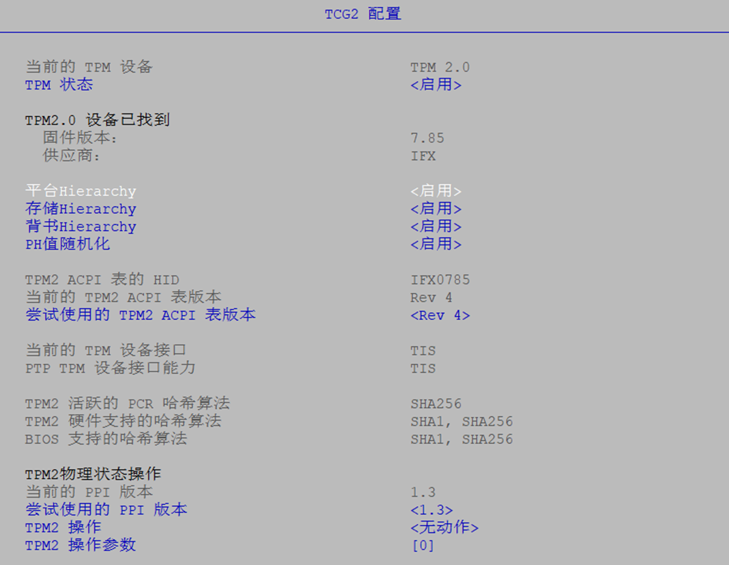点击 存储Hierarchy 的 <启用> 值
Viewport: 729px width, 565px height.
click(x=436, y=209)
